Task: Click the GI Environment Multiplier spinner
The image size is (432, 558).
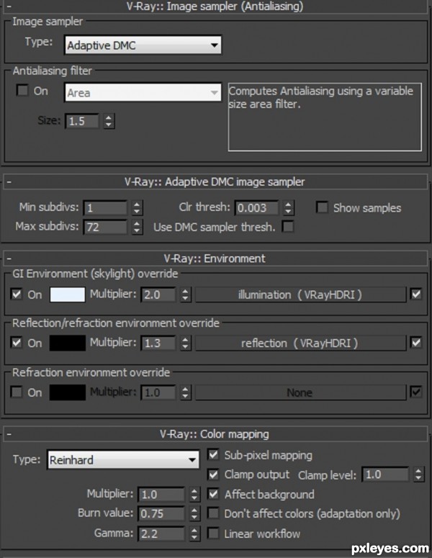Action: pos(185,294)
